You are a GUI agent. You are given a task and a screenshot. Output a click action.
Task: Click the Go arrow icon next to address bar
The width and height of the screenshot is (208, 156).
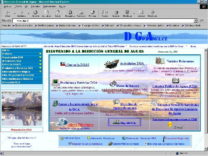[201, 21]
